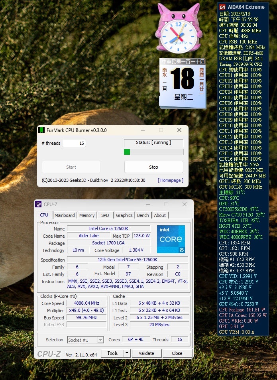
Task: Click the CPU-Z chip icon in title bar
Action: [38, 205]
